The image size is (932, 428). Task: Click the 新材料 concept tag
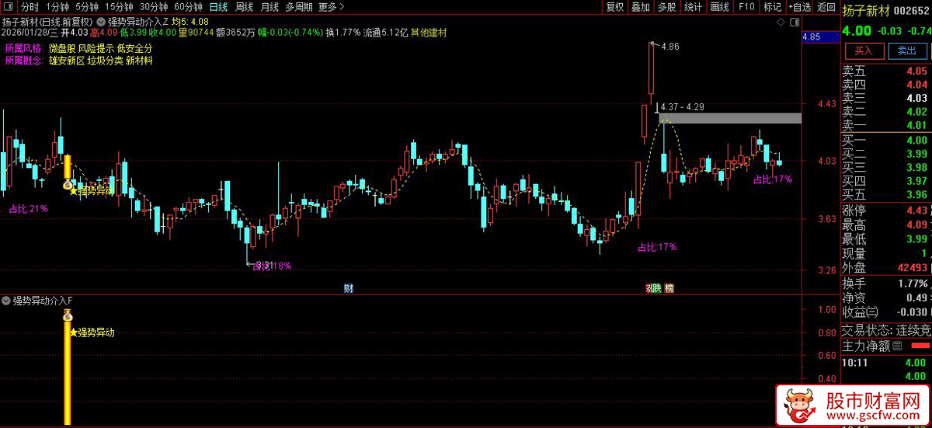pos(139,61)
